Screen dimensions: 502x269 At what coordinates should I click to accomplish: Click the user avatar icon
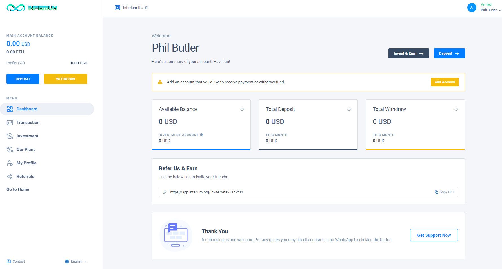472,8
